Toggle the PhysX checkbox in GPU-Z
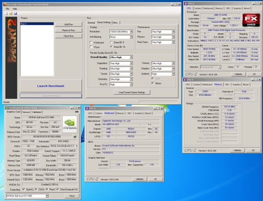 coord(47,189)
